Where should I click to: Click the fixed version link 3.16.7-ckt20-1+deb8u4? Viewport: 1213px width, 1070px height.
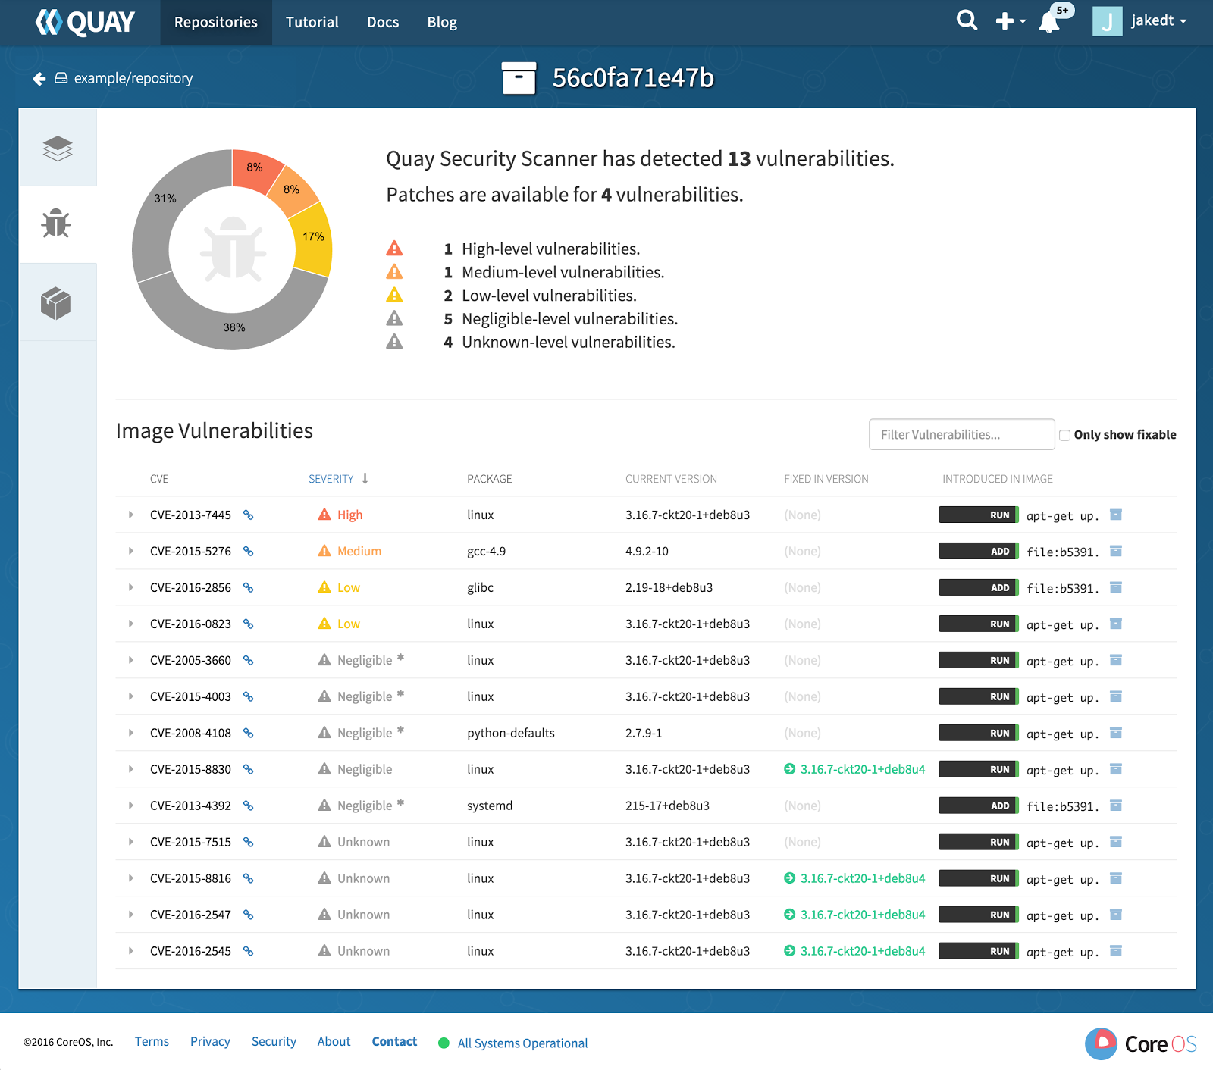[x=863, y=769]
